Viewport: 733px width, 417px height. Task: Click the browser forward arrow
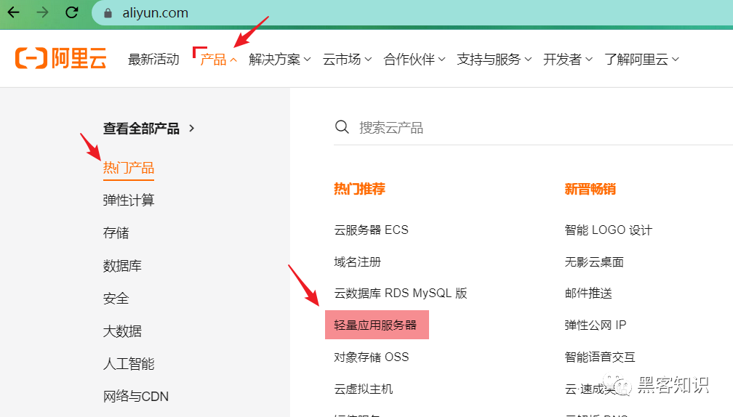click(42, 12)
